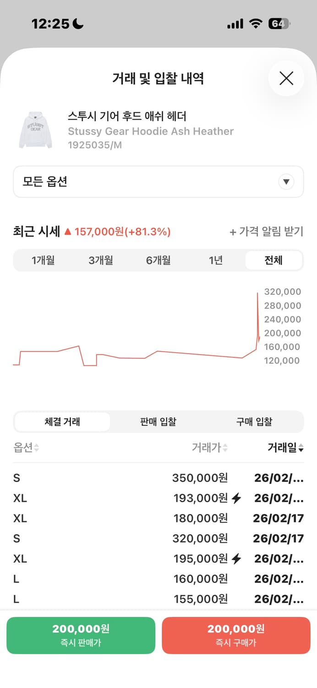Image resolution: width=317 pixels, height=688 pixels.
Task: Collapse the size filter selection menu
Action: coord(286,182)
